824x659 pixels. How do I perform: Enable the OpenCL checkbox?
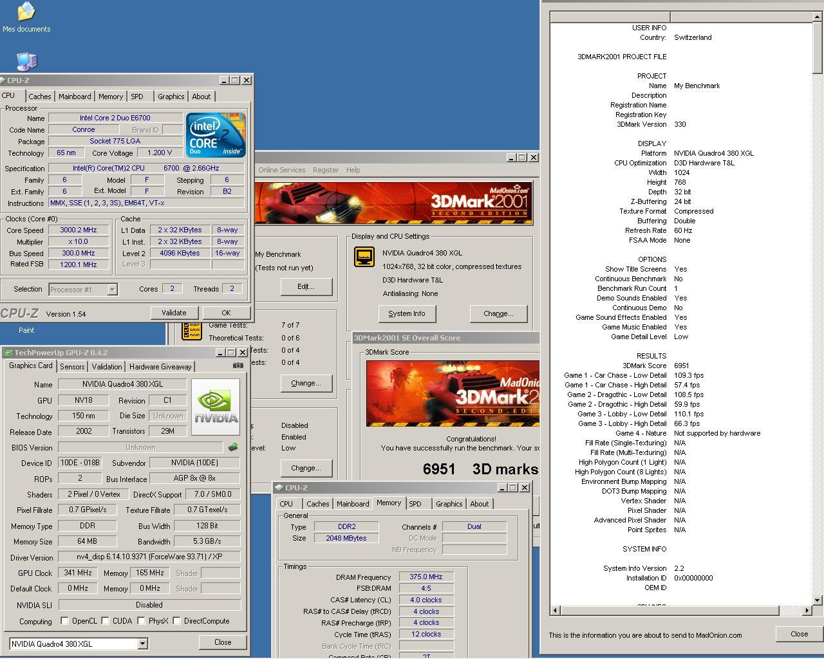(x=64, y=621)
